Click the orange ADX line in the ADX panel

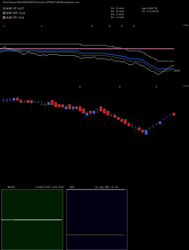point(96,235)
